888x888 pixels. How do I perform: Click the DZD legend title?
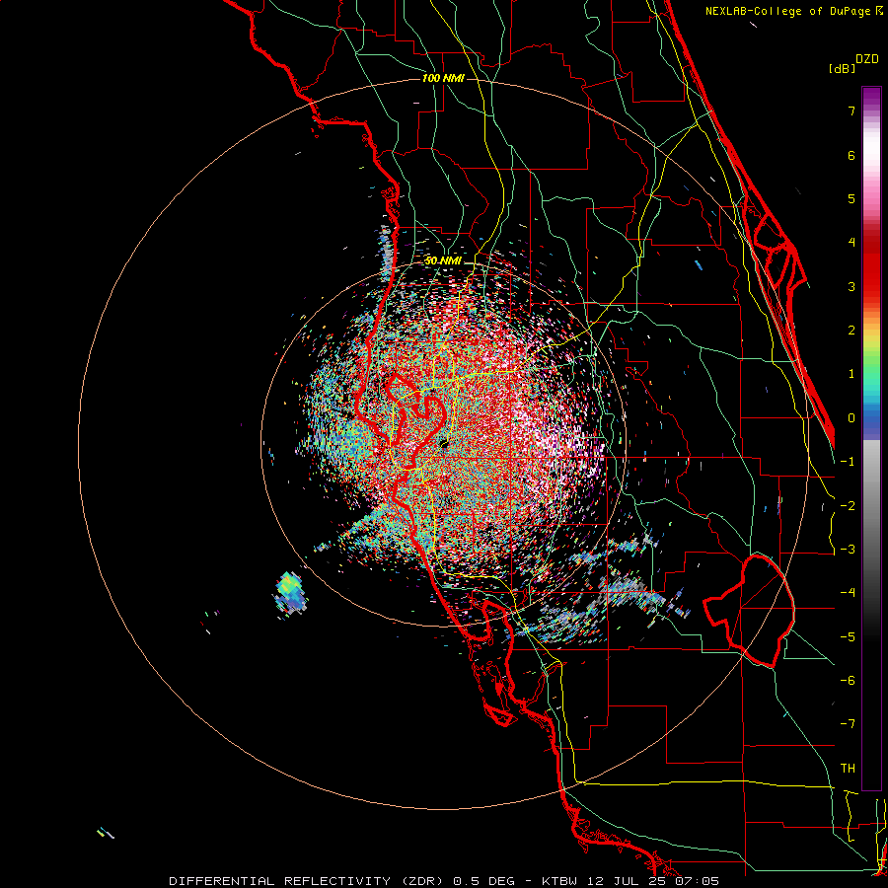tap(867, 59)
